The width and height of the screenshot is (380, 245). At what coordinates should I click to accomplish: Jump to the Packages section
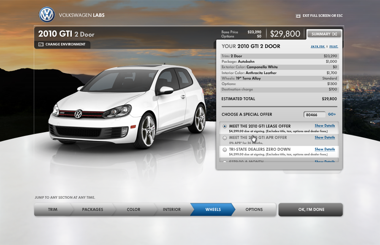(92, 210)
